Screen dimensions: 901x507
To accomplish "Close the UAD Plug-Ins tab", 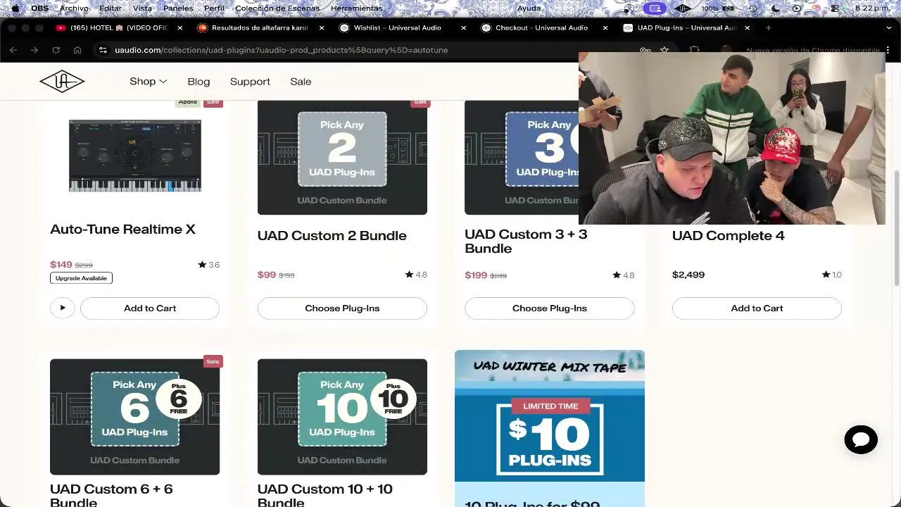I will [747, 27].
